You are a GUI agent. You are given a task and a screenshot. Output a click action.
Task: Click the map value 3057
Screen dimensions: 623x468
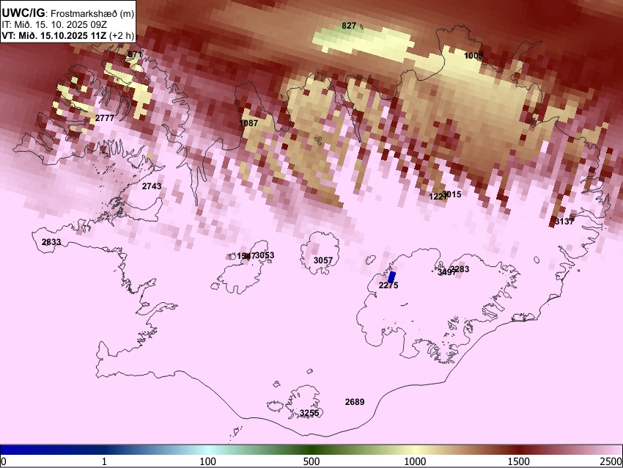[x=323, y=260]
